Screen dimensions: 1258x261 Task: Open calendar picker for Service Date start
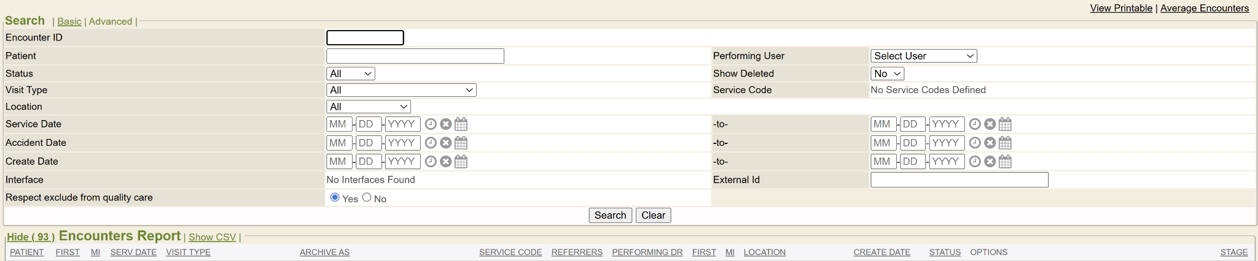coord(461,124)
